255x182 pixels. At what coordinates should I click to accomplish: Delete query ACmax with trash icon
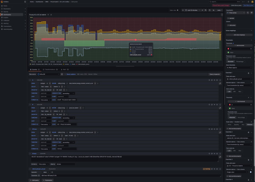click(217, 129)
